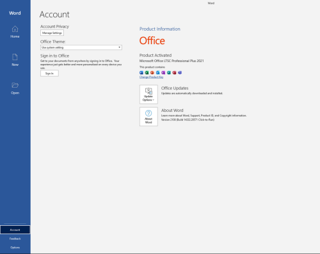Viewport: 320px width, 254px height.
Task: Click the Word app icon under product contents
Action: (x=141, y=72)
